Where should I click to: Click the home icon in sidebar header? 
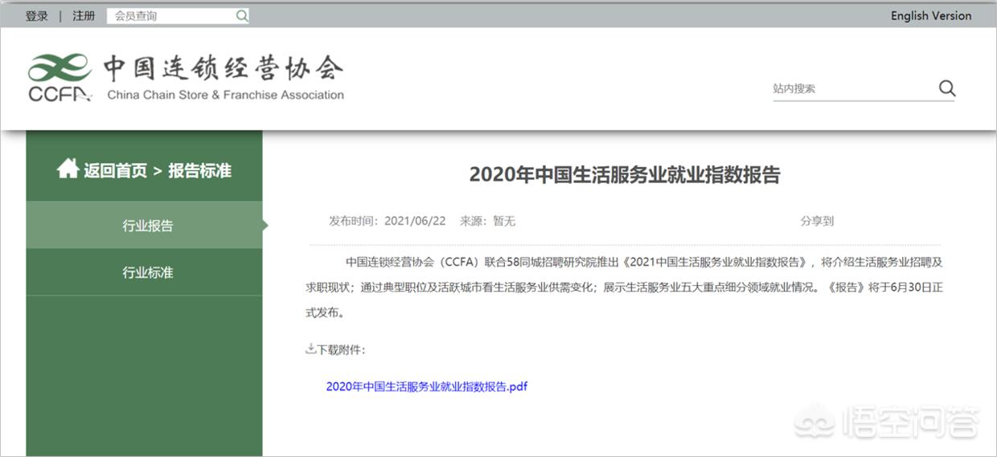click(68, 169)
